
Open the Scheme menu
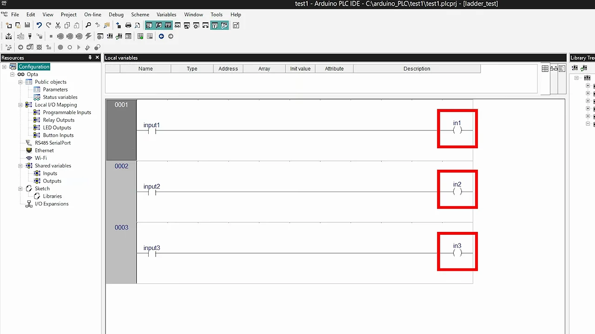140,14
